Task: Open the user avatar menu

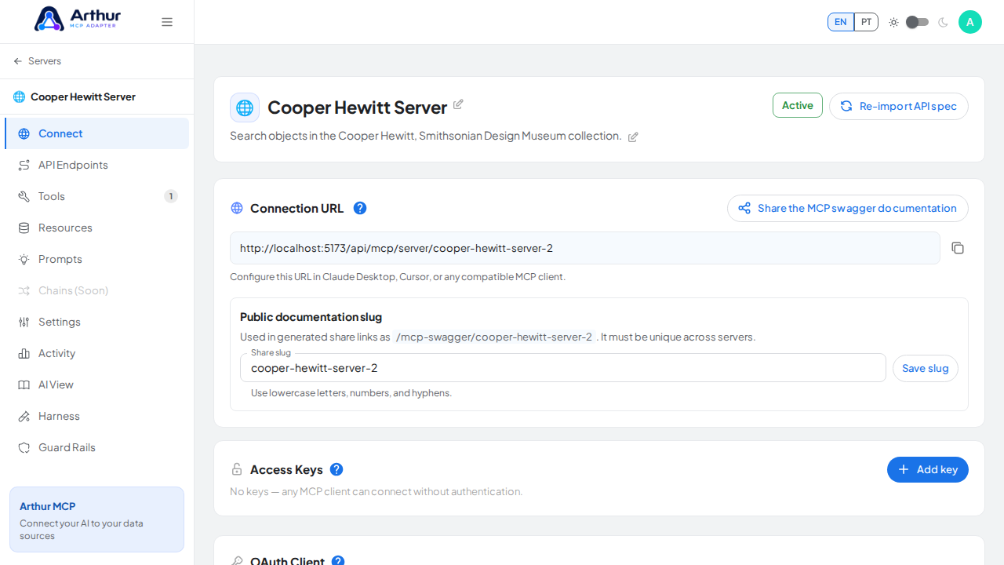Action: (x=970, y=22)
